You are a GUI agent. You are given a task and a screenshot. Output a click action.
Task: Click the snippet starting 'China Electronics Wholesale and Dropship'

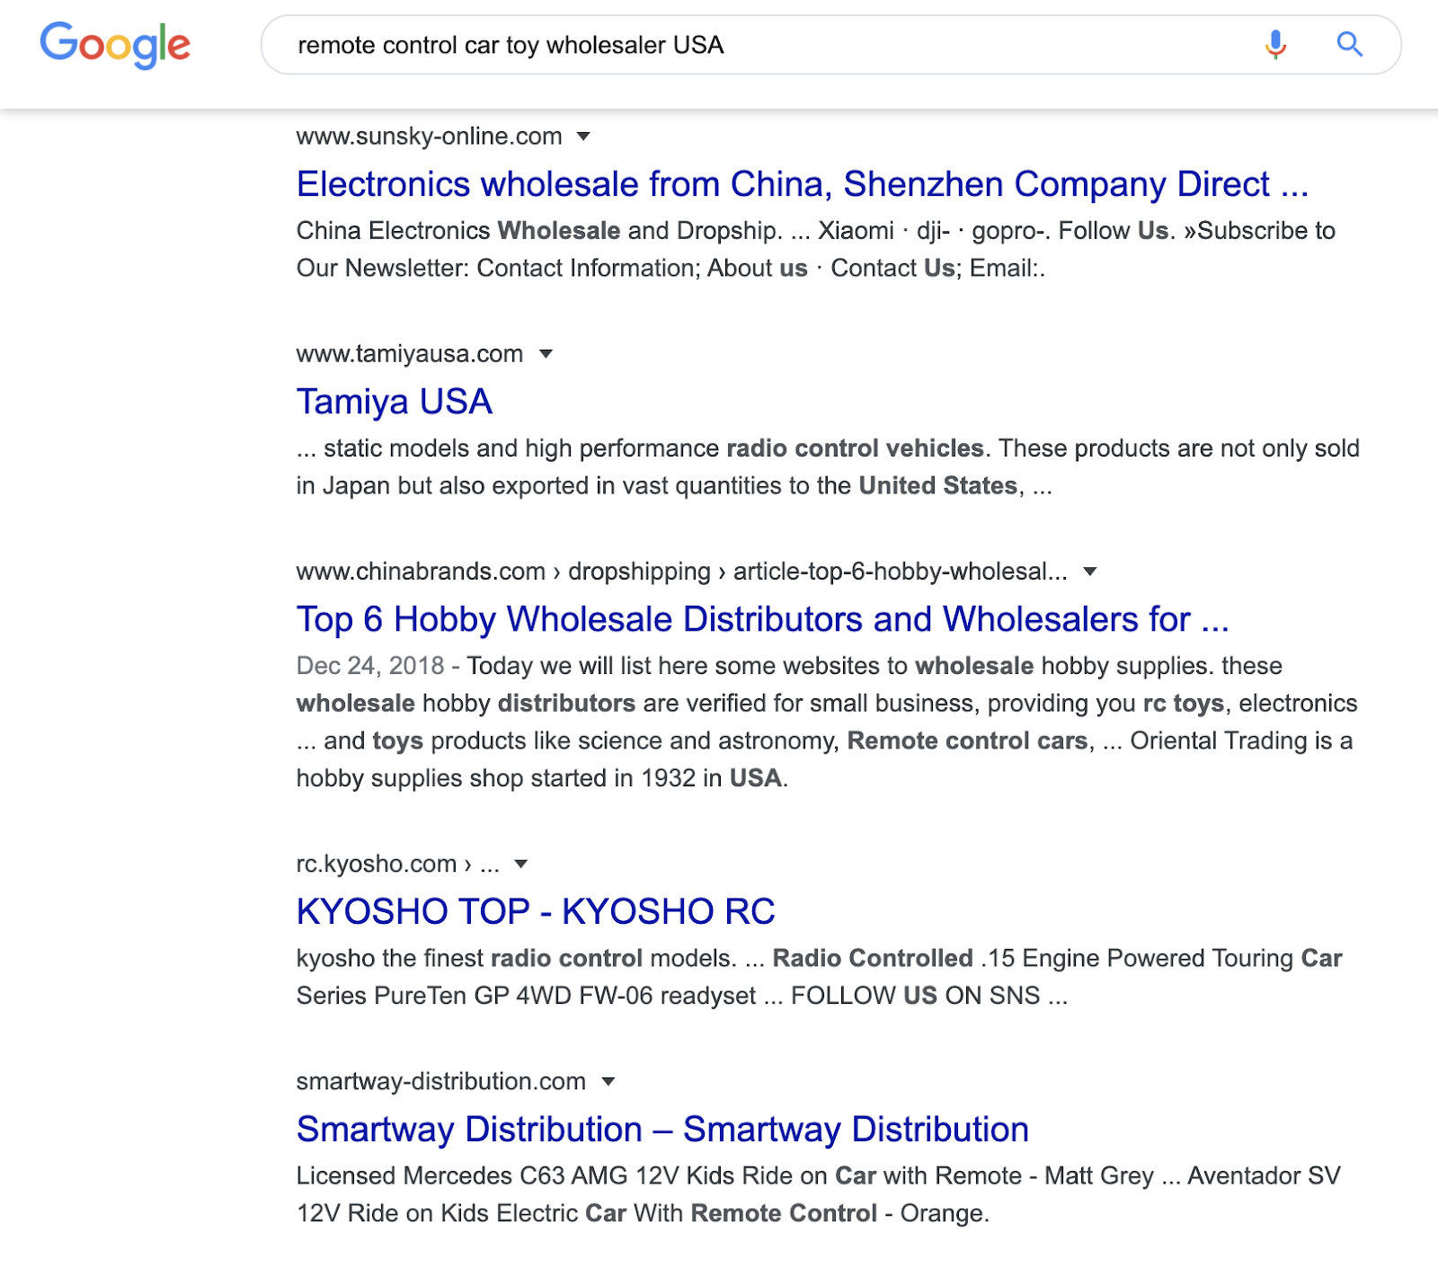click(816, 250)
